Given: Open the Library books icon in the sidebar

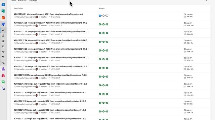Looking at the screenshot, I should (x=3, y=46).
